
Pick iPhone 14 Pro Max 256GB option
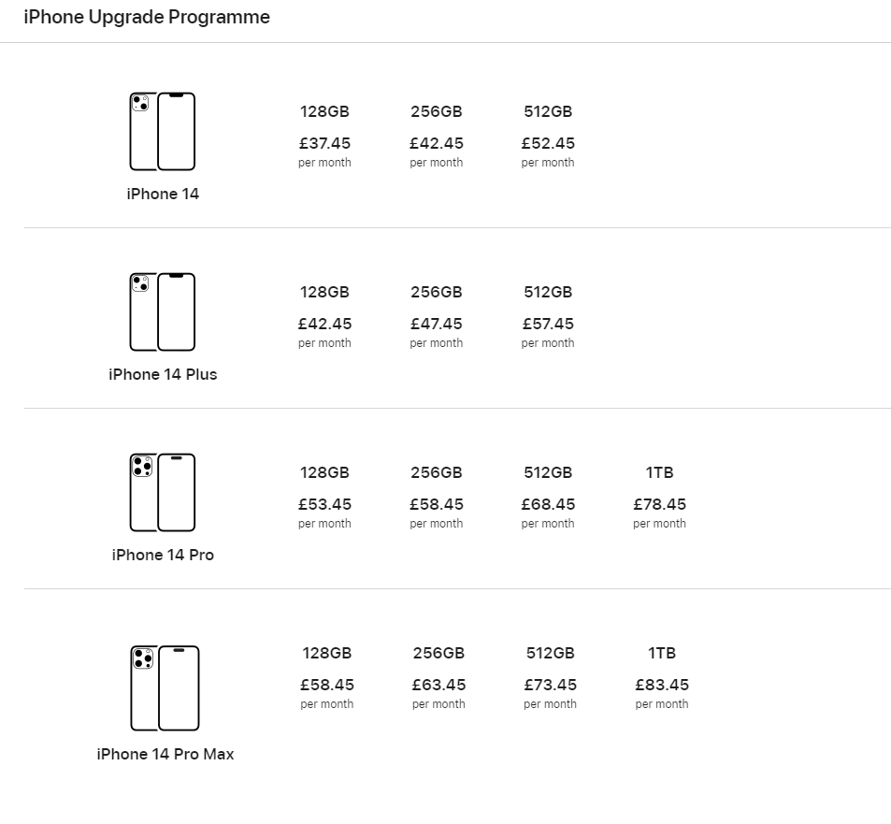click(438, 678)
